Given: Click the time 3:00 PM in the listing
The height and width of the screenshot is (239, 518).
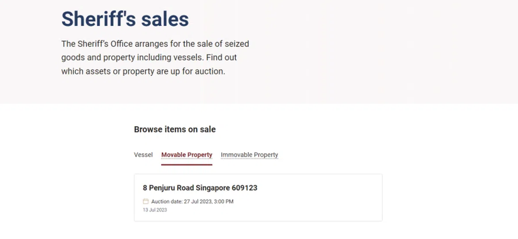Looking at the screenshot, I should coord(224,201).
